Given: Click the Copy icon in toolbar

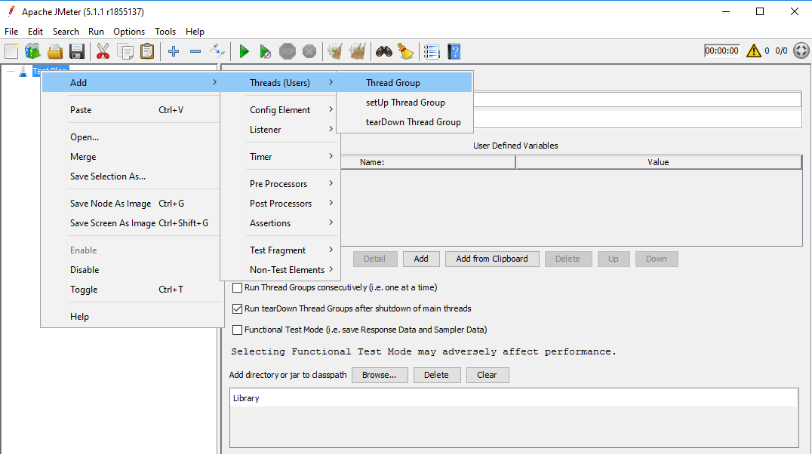Looking at the screenshot, I should [125, 51].
